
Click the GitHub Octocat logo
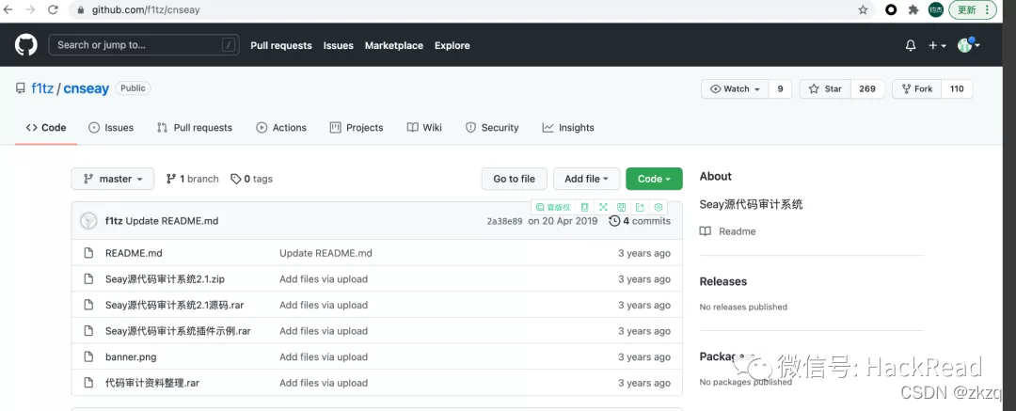26,45
